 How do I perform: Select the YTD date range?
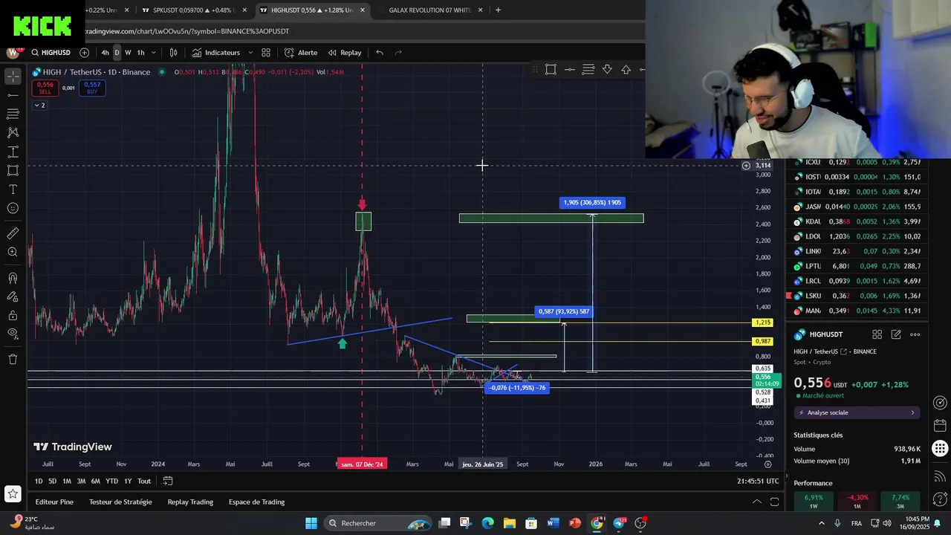(111, 481)
